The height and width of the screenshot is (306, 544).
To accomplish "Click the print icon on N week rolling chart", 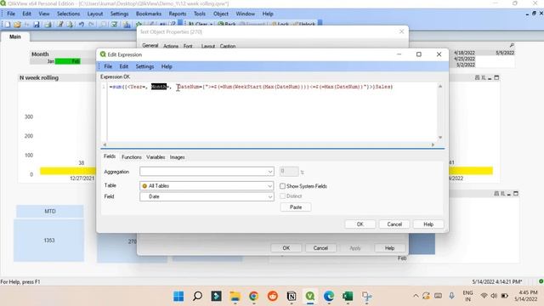I will [x=478, y=77].
